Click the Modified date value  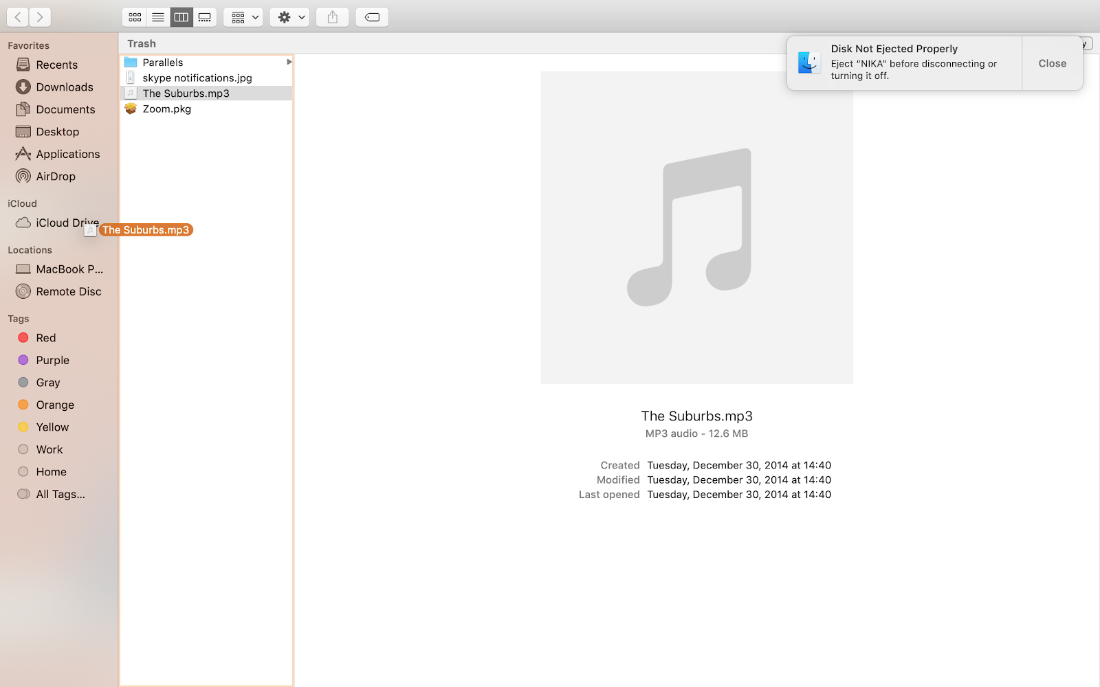[739, 480]
